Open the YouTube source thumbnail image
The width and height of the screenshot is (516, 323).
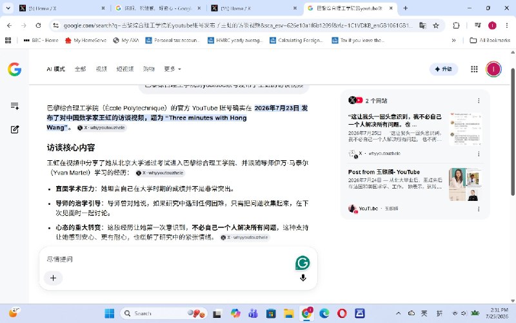coord(465,185)
